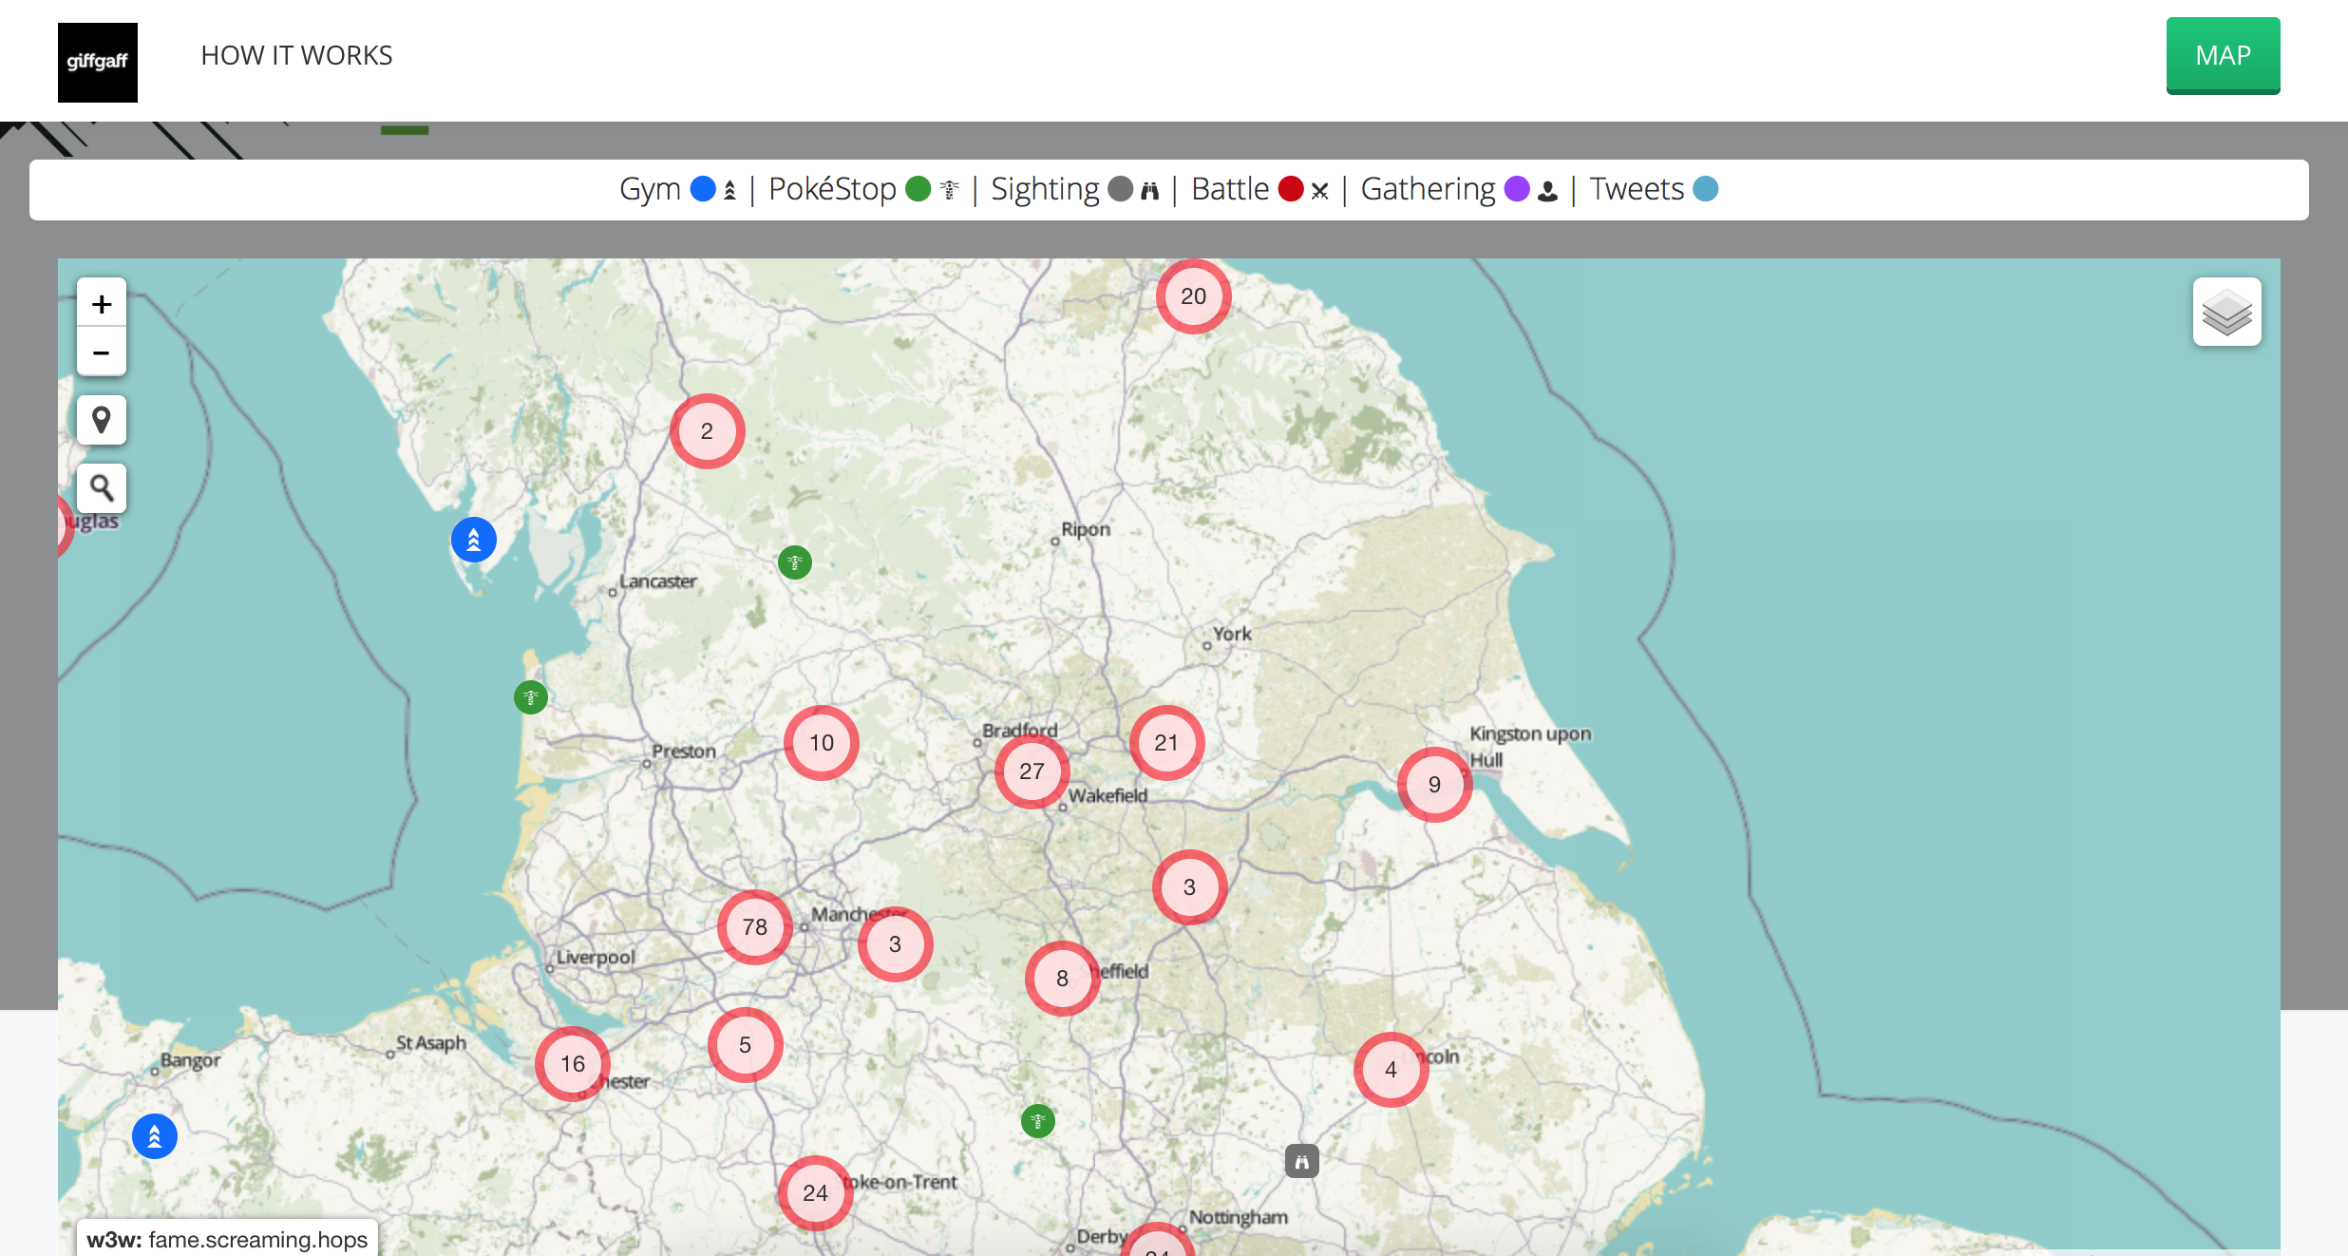Click the locate-me pin icon
The width and height of the screenshot is (2348, 1256).
pyautogui.click(x=102, y=420)
